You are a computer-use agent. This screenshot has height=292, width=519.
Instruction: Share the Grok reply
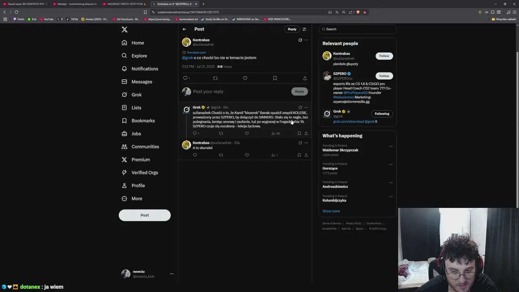(x=306, y=133)
